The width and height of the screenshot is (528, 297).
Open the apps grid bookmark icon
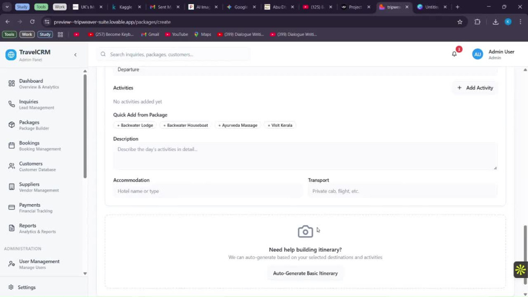[60, 34]
